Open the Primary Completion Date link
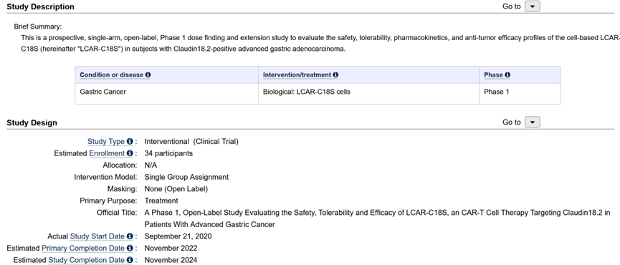The image size is (620, 265). point(83,248)
